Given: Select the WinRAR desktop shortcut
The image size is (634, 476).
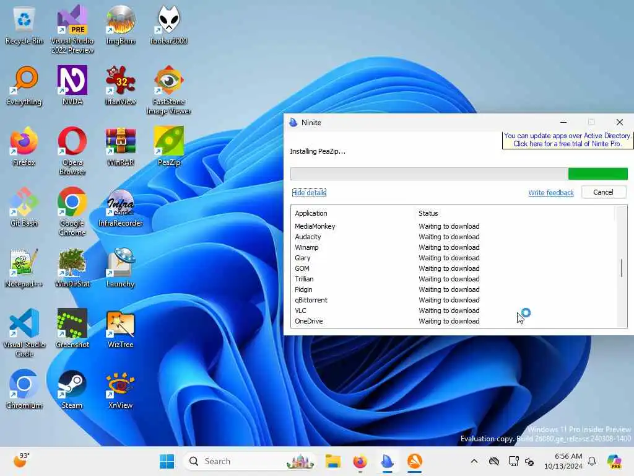Looking at the screenshot, I should pyautogui.click(x=121, y=146).
